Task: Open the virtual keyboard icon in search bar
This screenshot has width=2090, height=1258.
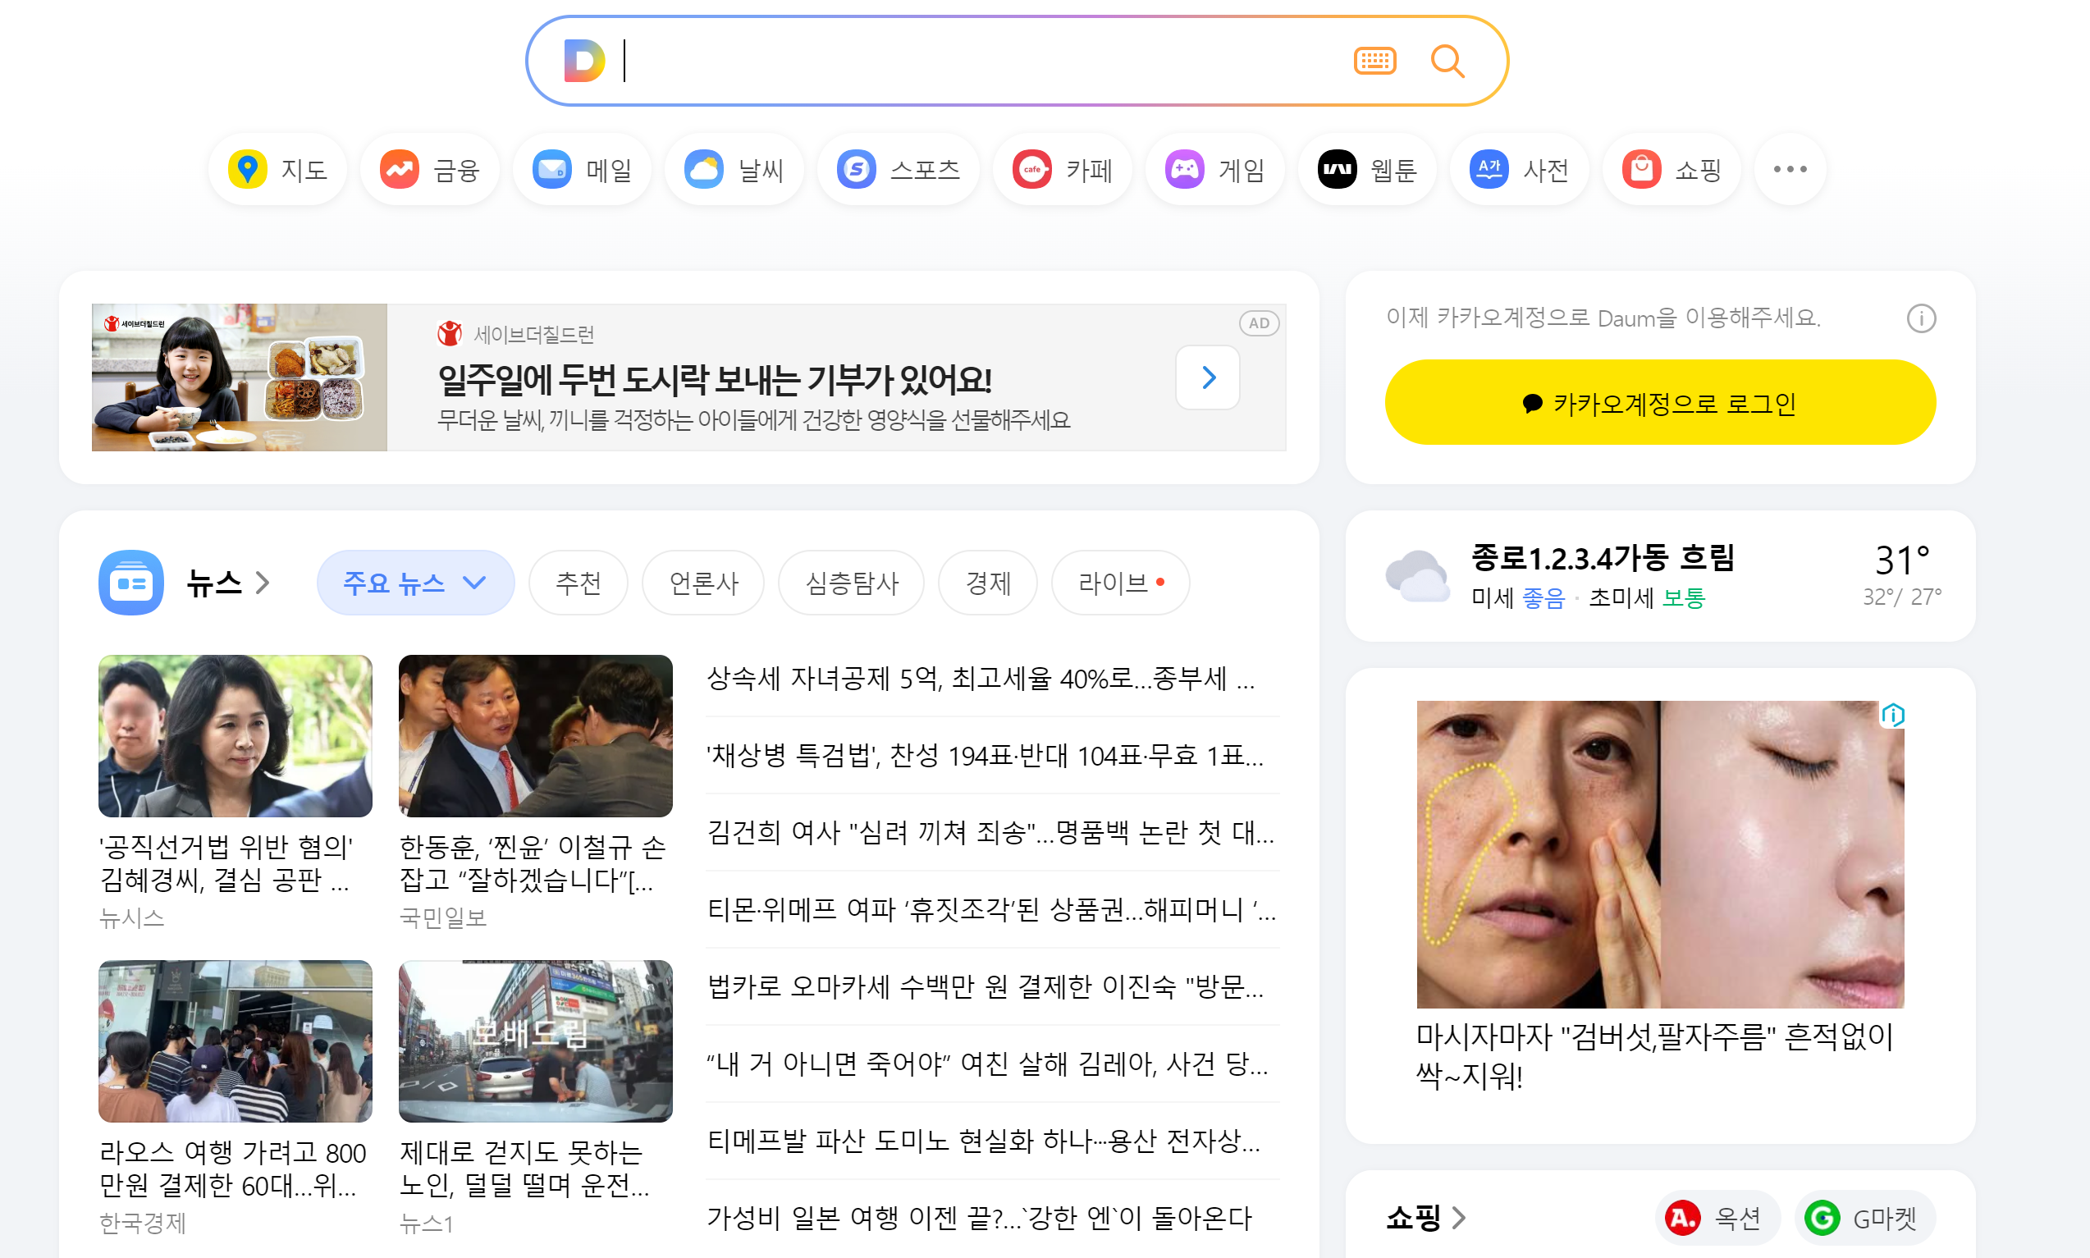Action: pyautogui.click(x=1374, y=61)
